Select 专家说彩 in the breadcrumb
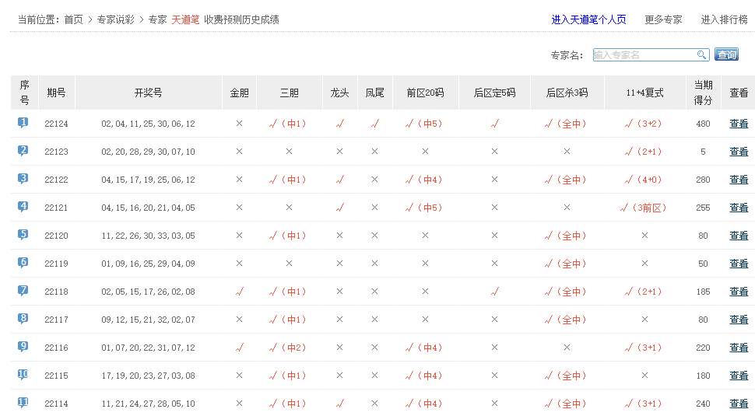This screenshot has width=755, height=416. click(x=115, y=19)
